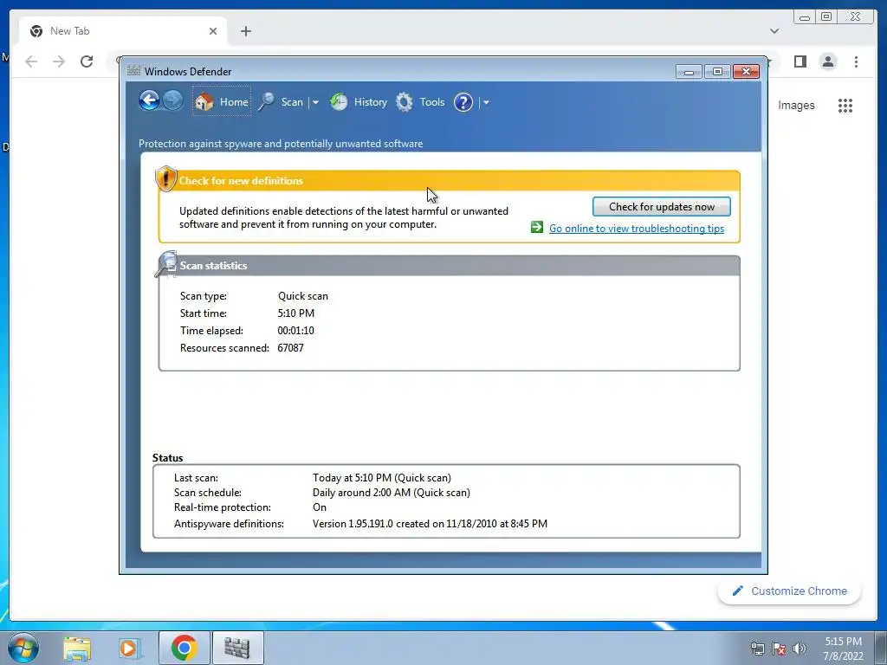
Task: Open the Images link in Chrome
Action: pos(796,105)
